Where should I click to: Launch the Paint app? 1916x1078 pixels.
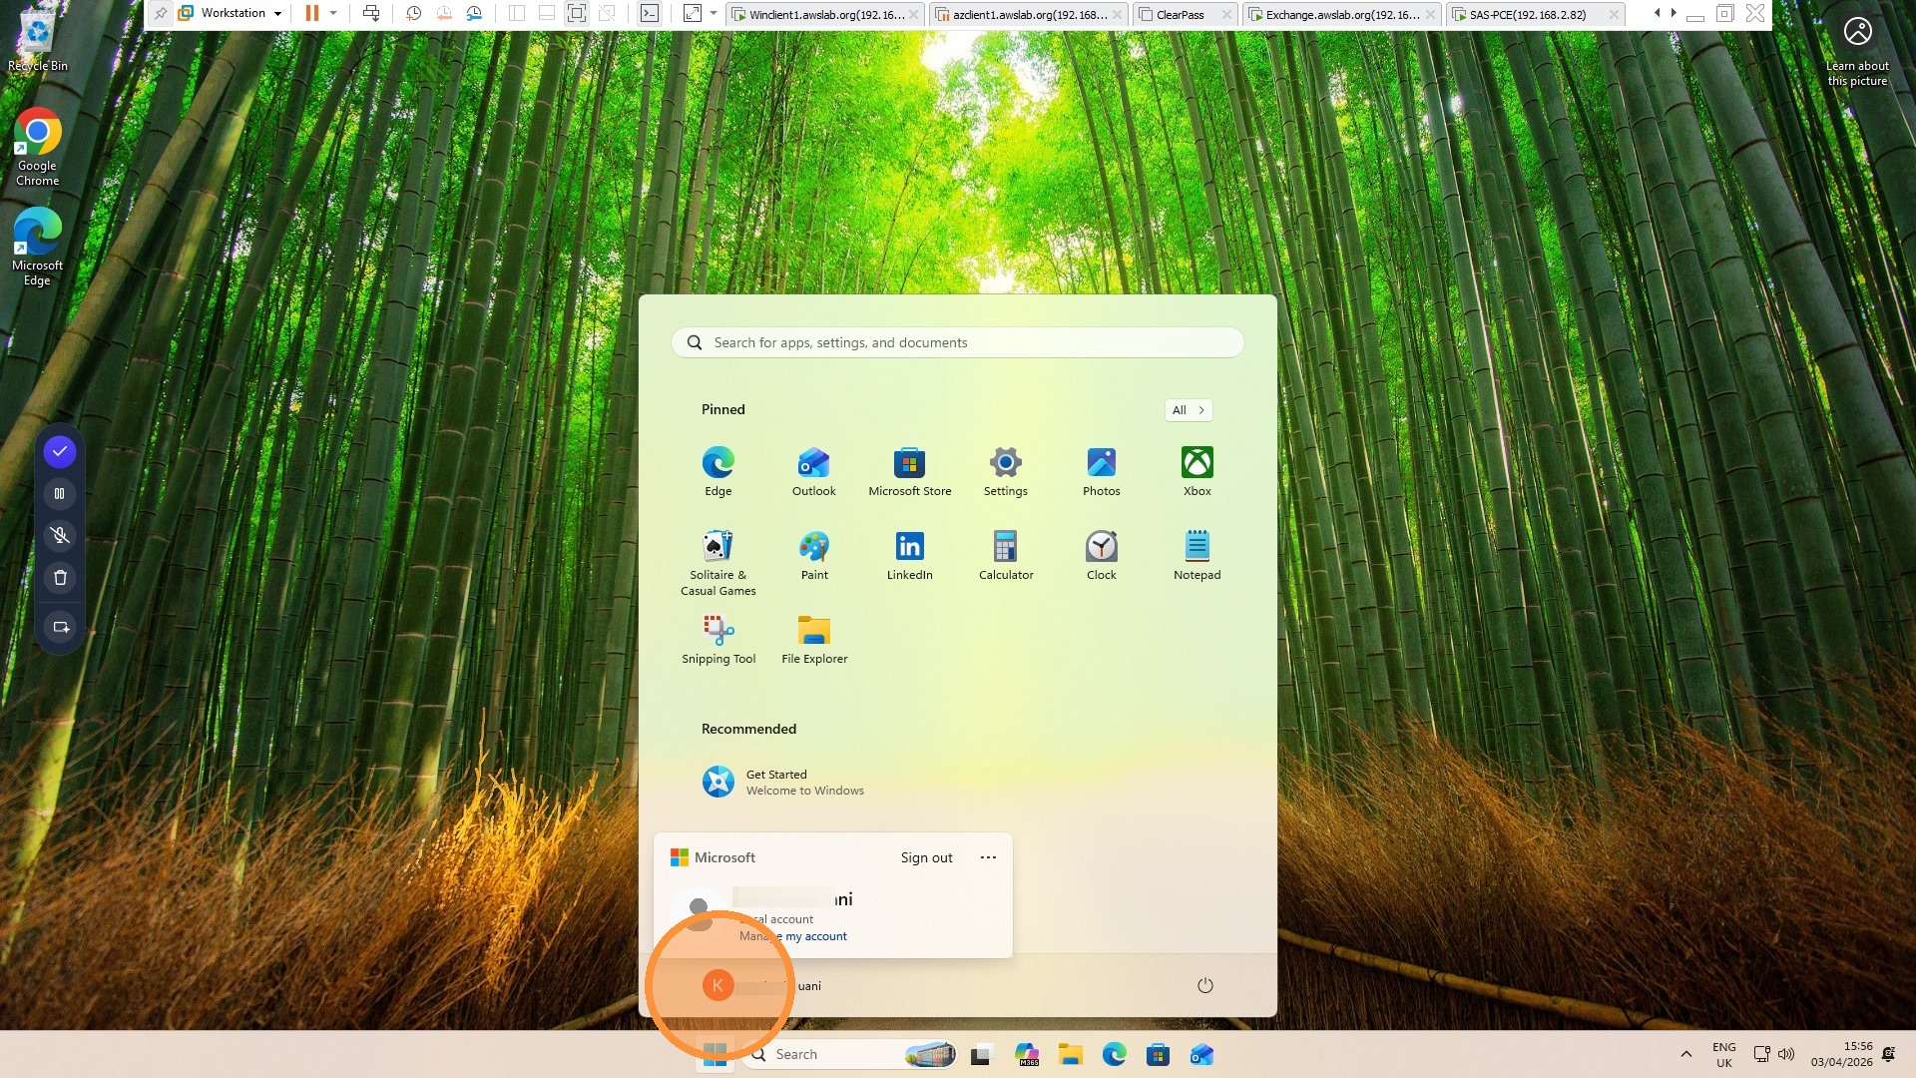(x=813, y=556)
